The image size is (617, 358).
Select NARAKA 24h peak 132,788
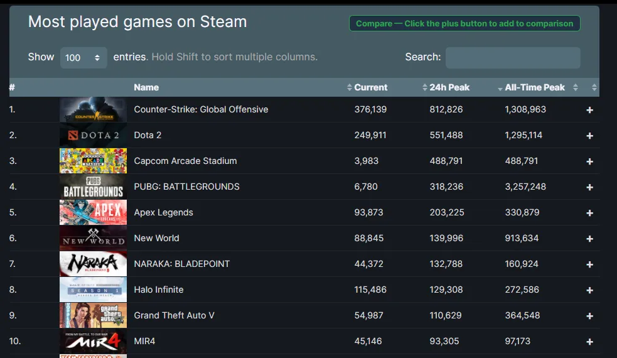446,264
